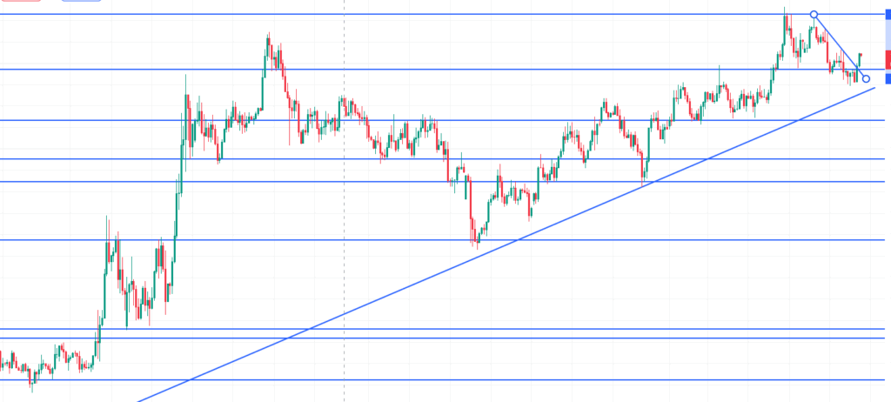Click the dashed vertical session separator line
This screenshot has height=402, width=891.
point(344,201)
